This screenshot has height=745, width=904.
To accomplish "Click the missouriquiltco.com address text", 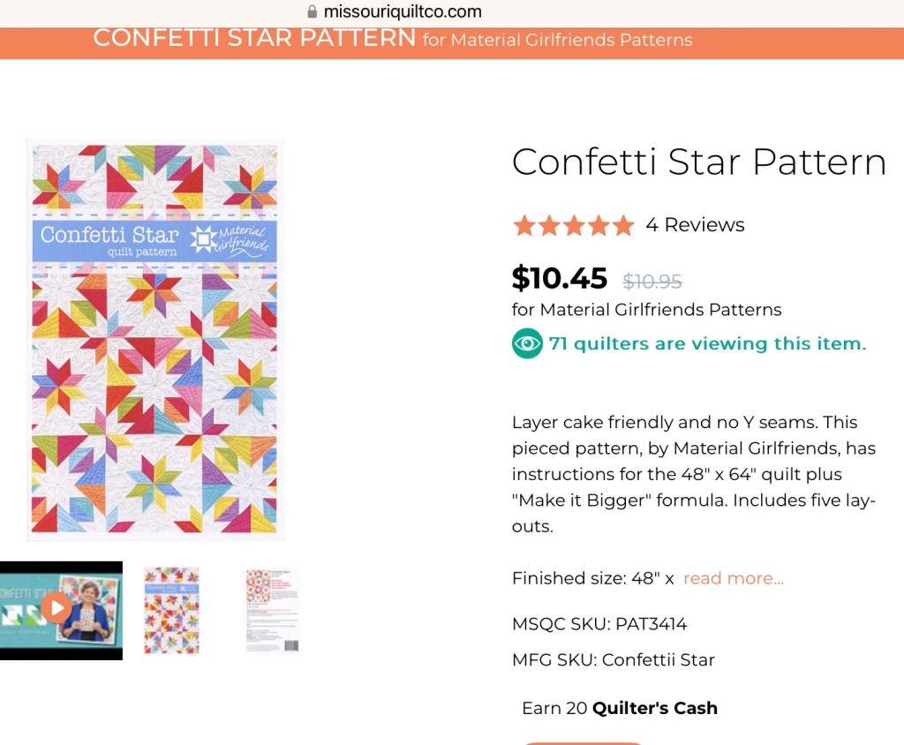I will (403, 12).
